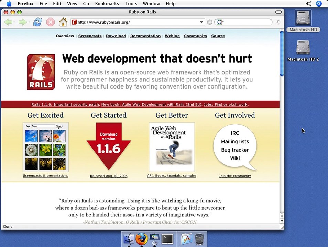The width and height of the screenshot is (328, 247).
Task: Open Rails 1.1.6 security patch link
Action: [x=65, y=104]
